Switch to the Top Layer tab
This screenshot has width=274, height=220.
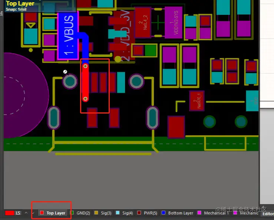click(x=53, y=213)
